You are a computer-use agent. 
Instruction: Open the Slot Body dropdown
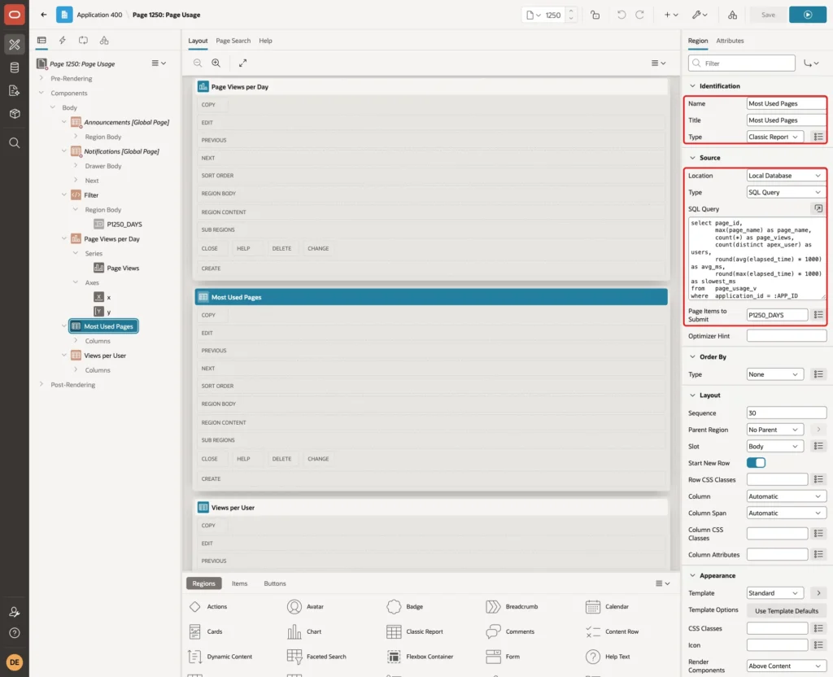pos(775,447)
